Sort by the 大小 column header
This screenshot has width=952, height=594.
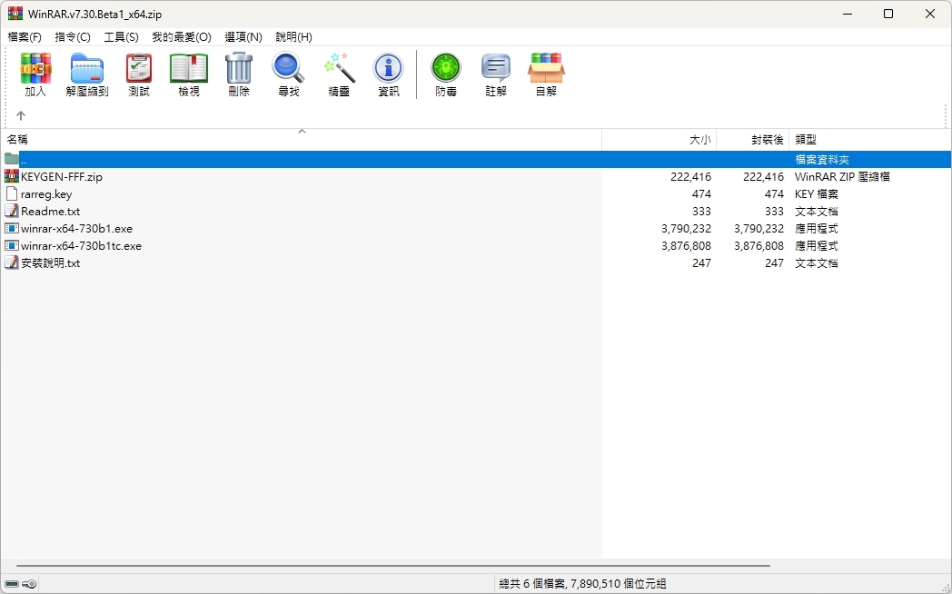click(x=659, y=140)
